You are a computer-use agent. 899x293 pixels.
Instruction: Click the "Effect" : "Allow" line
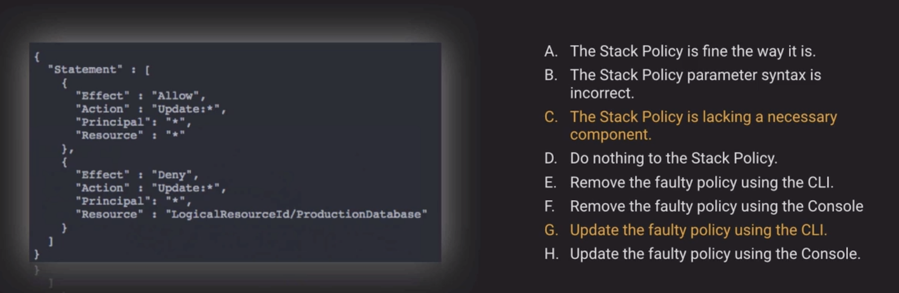[140, 96]
